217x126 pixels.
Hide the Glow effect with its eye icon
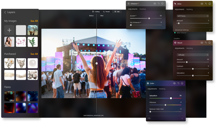pos(202,4)
